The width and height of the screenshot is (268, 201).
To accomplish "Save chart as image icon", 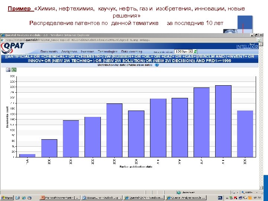I will point(8,70).
